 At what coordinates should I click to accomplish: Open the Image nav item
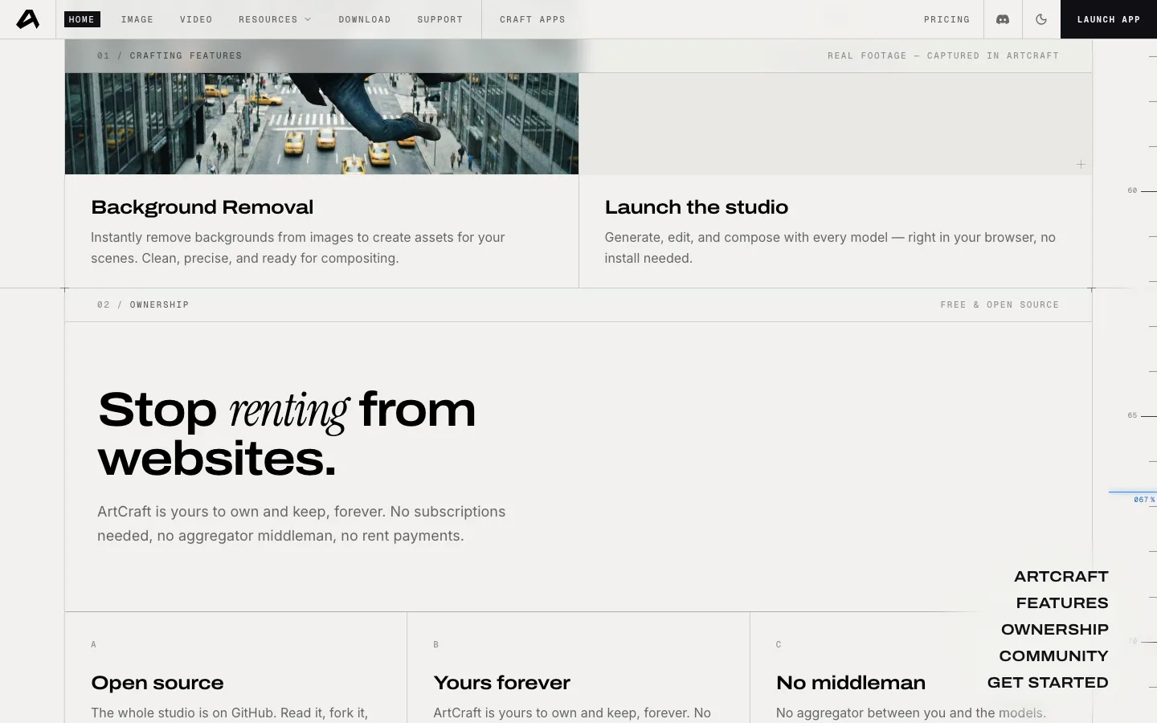137,19
